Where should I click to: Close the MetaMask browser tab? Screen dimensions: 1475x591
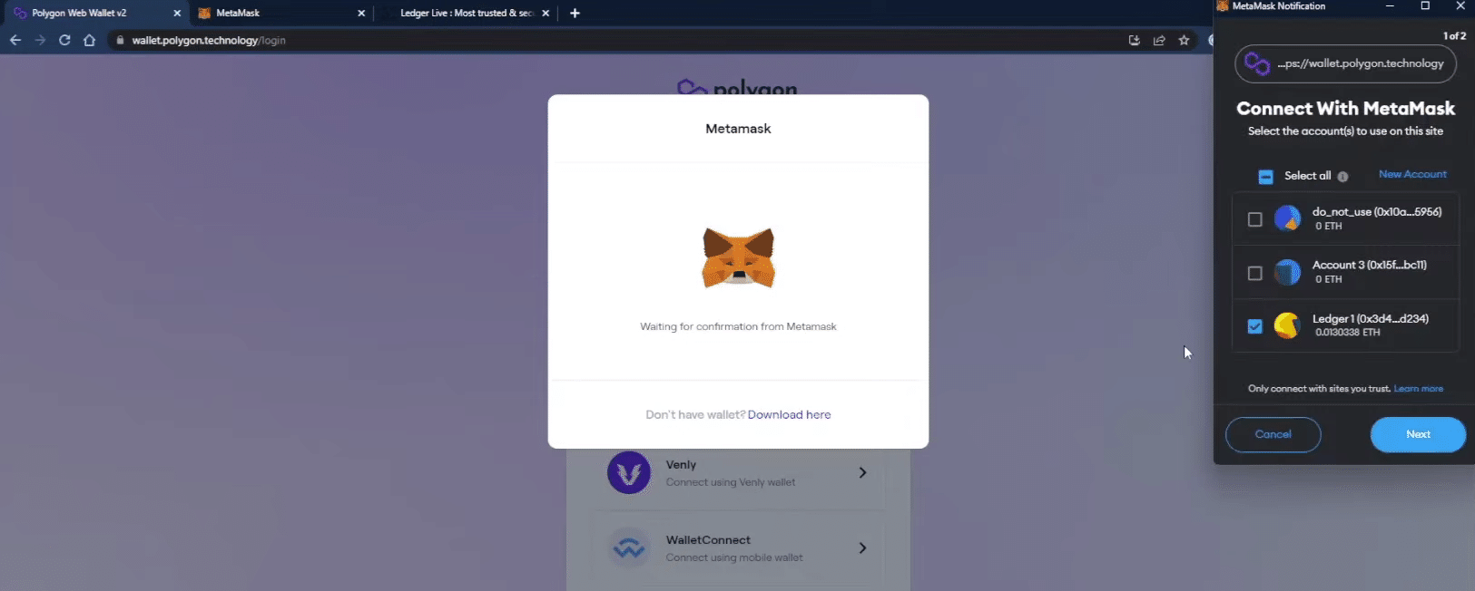(361, 13)
